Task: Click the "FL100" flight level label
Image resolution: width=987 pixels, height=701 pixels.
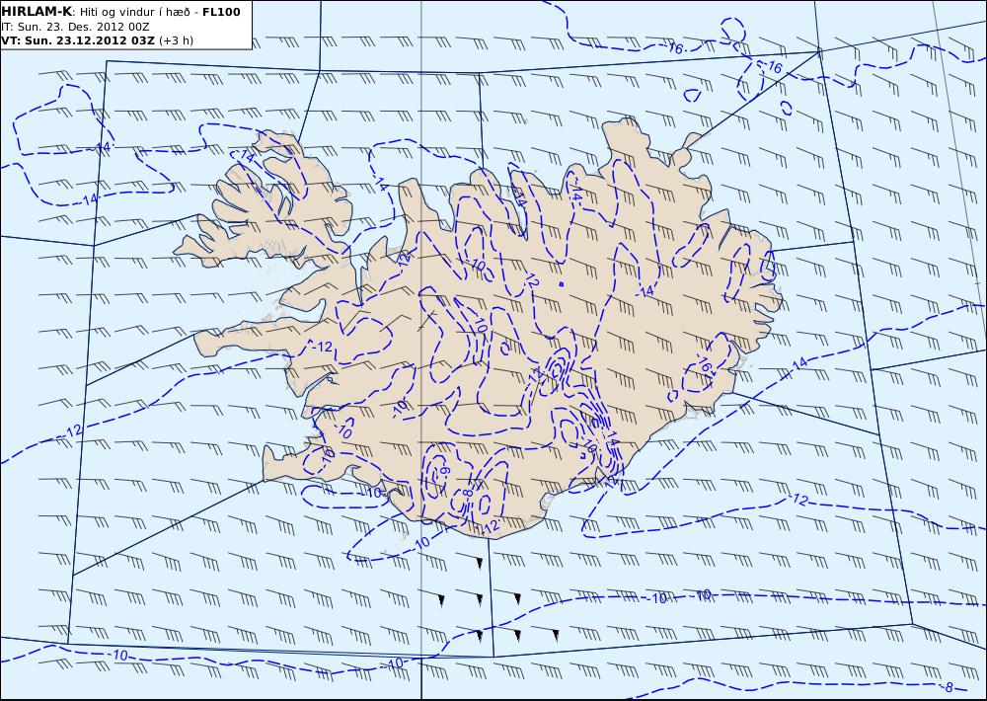Action: point(221,12)
